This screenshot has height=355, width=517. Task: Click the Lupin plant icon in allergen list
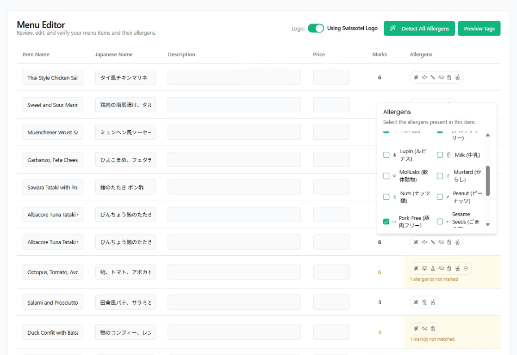coord(394,155)
